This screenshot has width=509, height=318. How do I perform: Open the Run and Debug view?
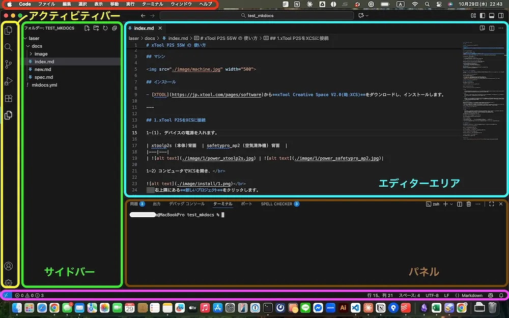click(x=8, y=81)
